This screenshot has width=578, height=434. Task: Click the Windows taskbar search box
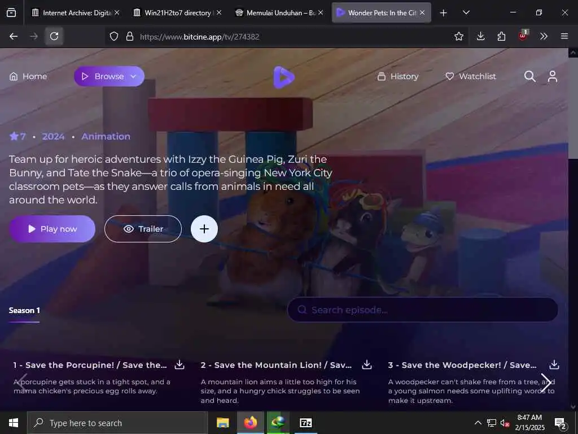[117, 423]
